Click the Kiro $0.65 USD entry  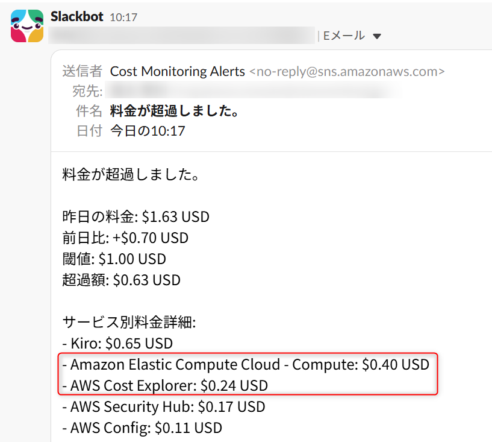click(x=117, y=344)
